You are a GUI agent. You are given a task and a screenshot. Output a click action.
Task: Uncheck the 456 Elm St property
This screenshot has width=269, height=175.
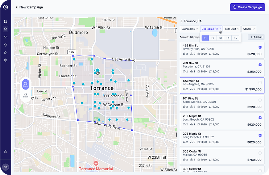click(260, 47)
